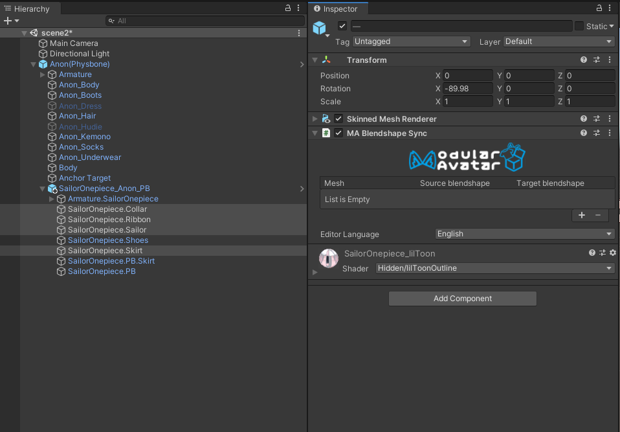Open the create-object dropdown arrow in Hierarchy
Screen dimensions: 620x432
(17, 21)
